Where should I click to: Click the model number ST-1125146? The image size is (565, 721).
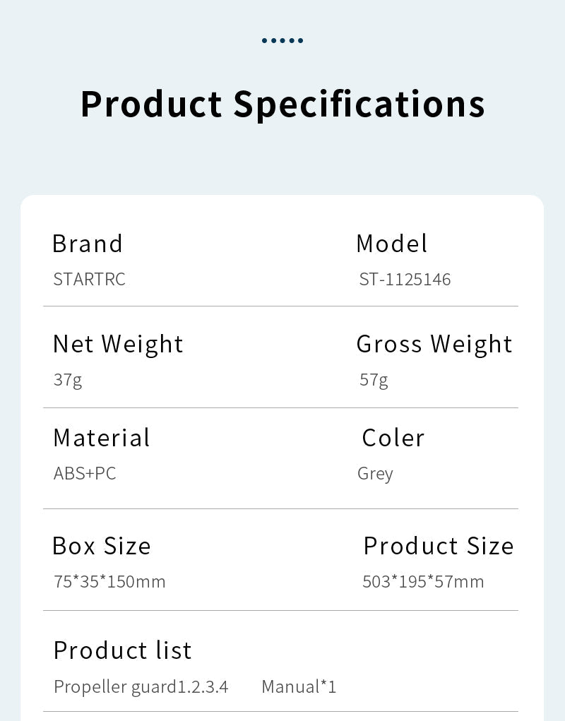coord(405,279)
